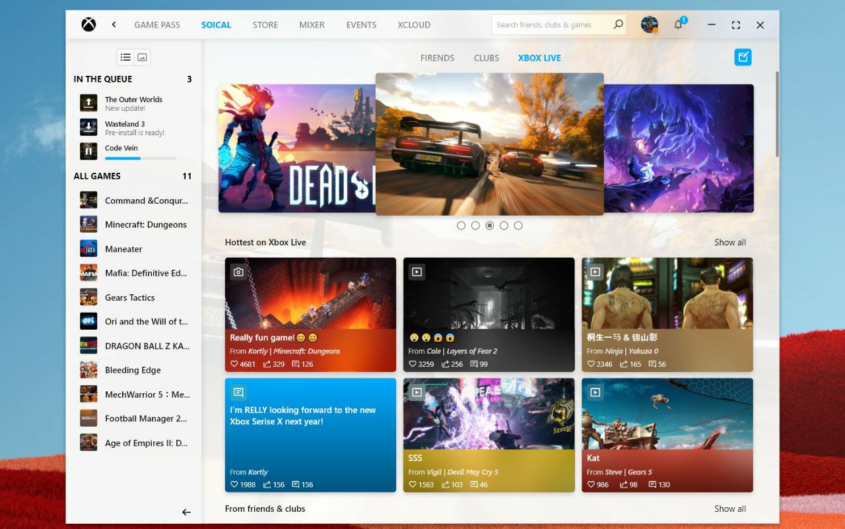Select the first carousel dot

[x=461, y=226]
